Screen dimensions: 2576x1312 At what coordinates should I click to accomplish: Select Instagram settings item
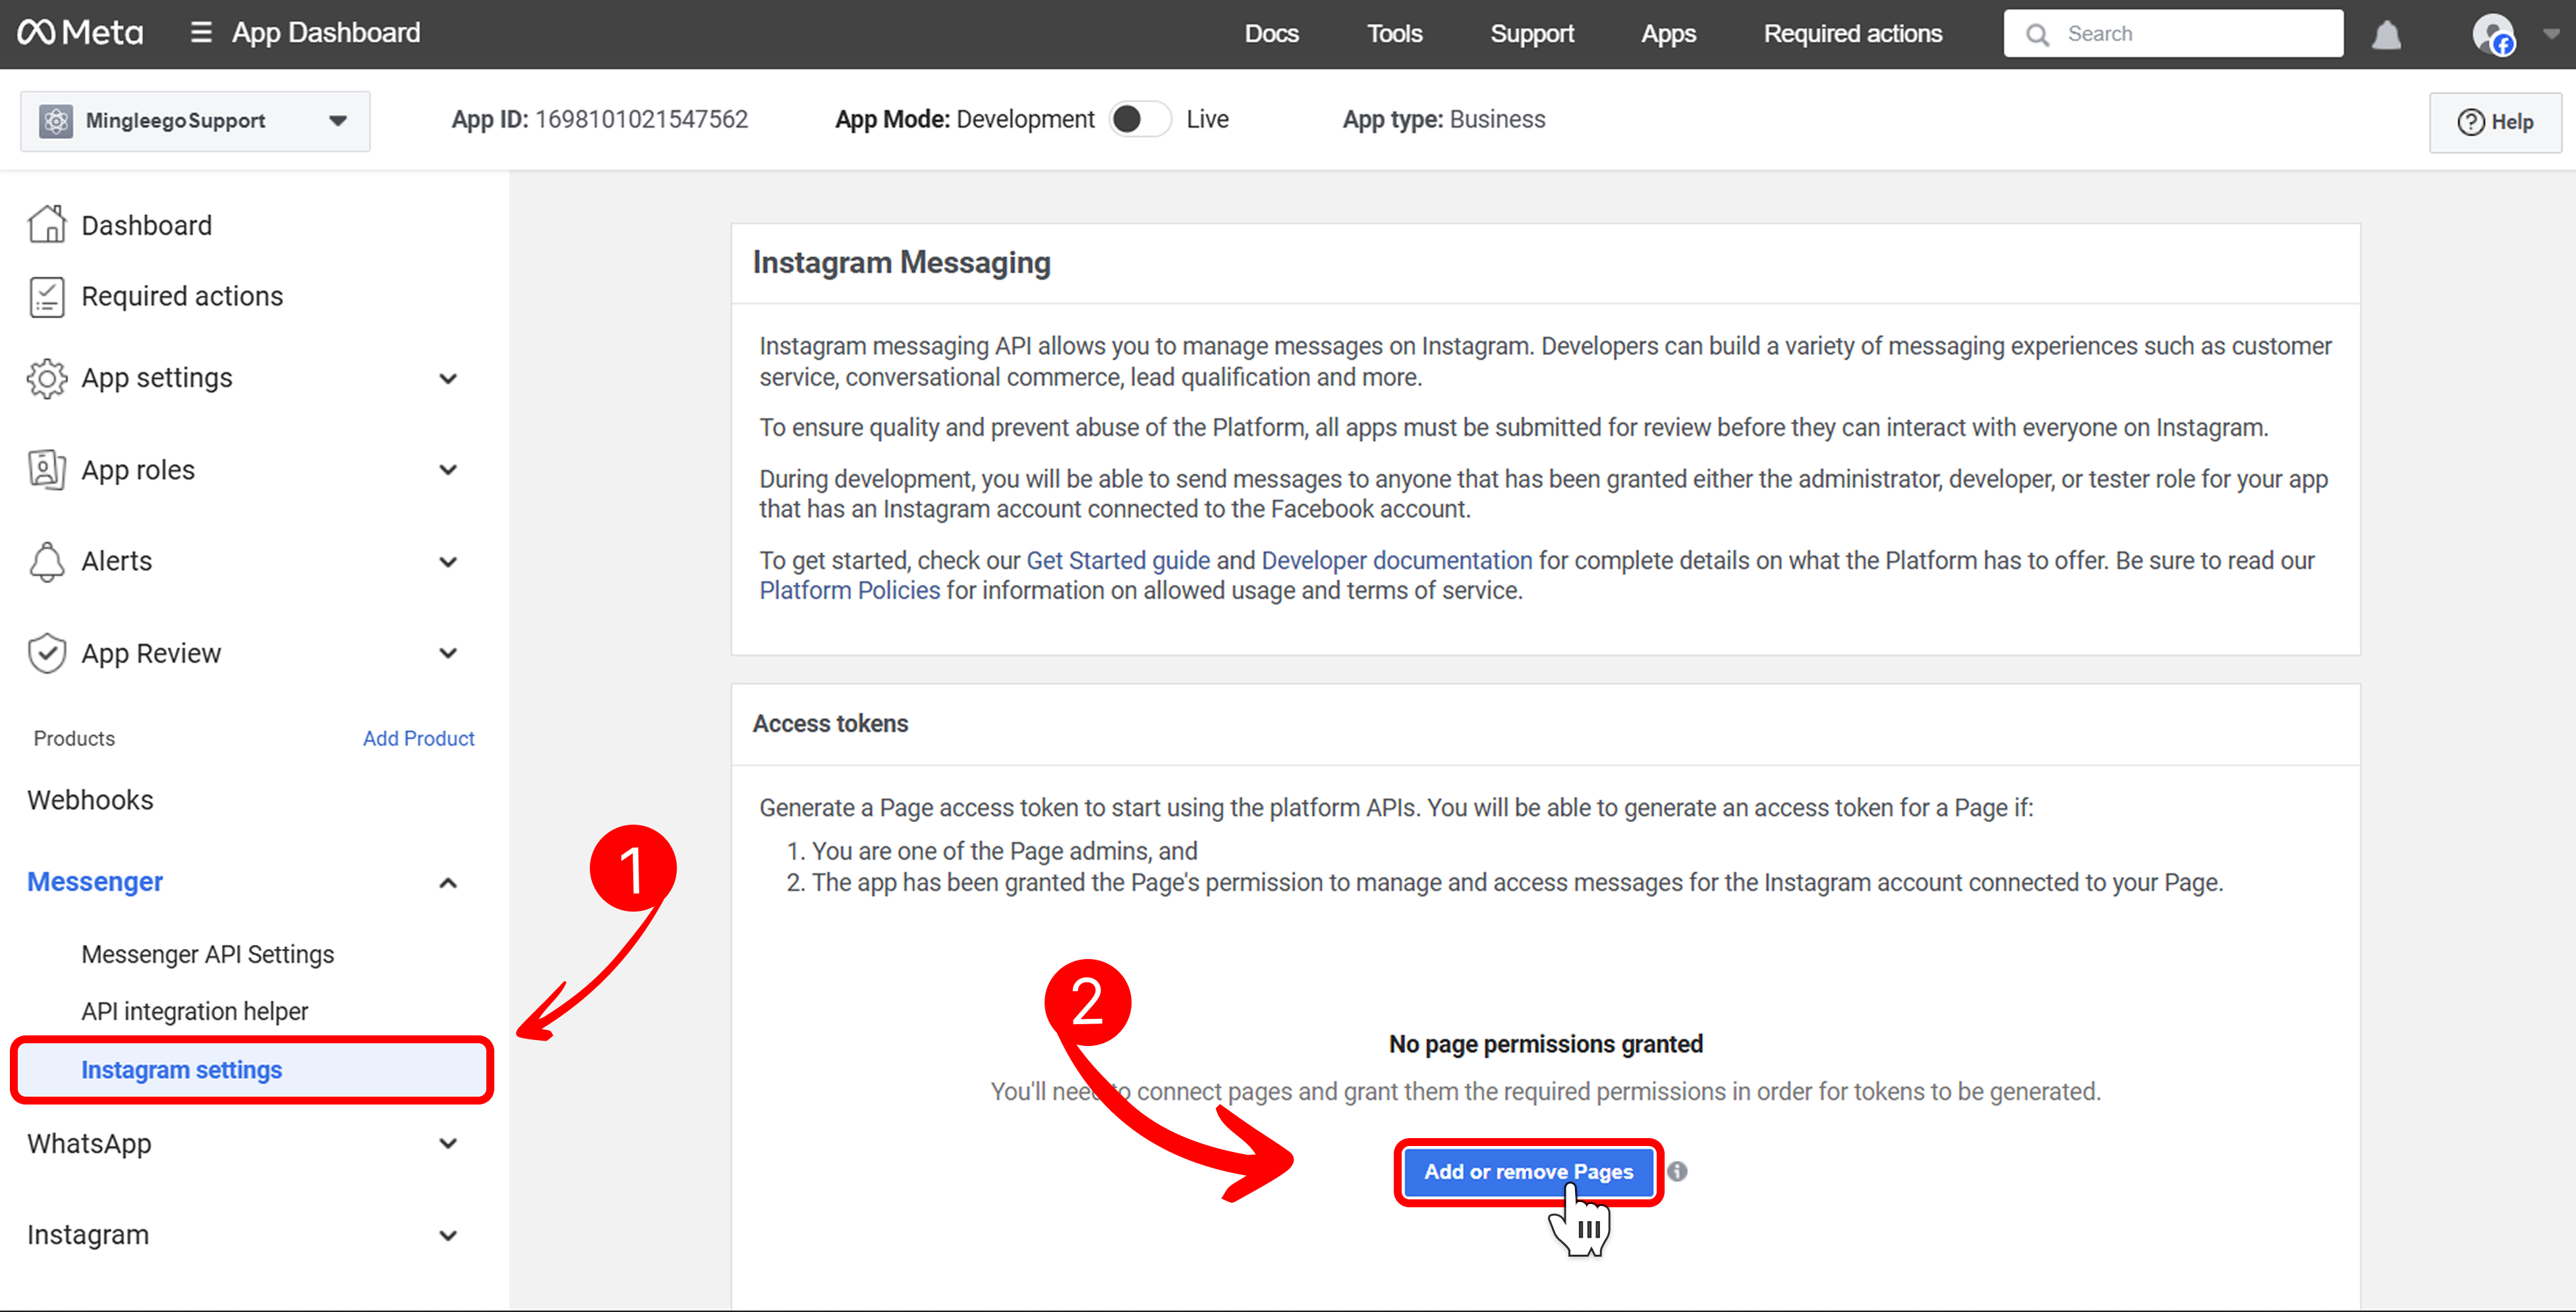(x=252, y=1070)
